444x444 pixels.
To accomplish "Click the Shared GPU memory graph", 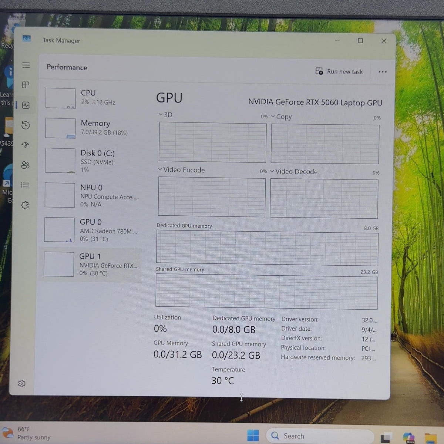I will pos(267,292).
